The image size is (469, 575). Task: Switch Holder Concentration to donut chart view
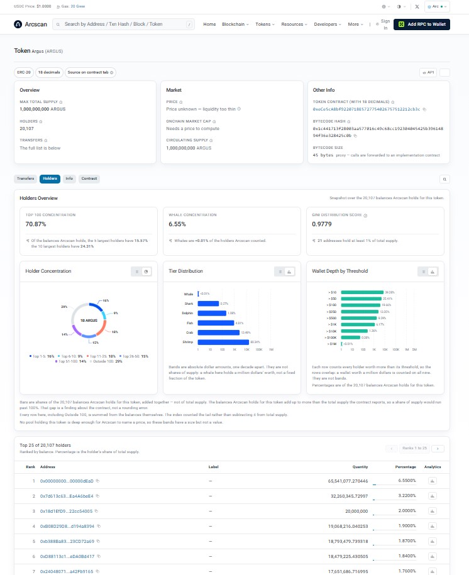pos(146,271)
